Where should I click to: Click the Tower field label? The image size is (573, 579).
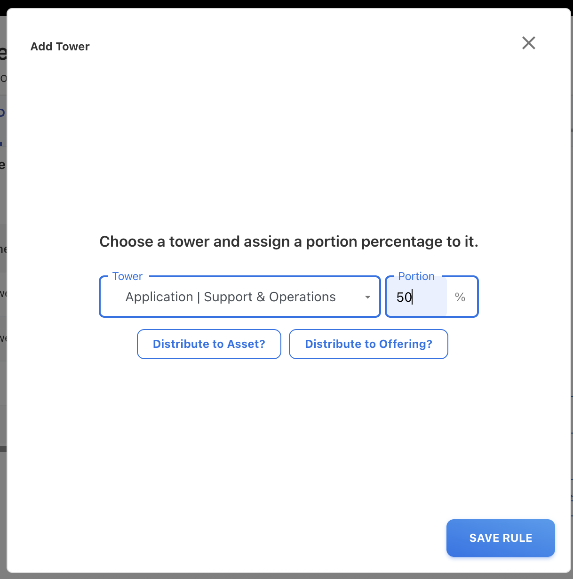click(x=127, y=276)
